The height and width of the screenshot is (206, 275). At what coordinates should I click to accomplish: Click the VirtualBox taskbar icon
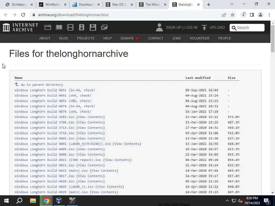point(59,201)
